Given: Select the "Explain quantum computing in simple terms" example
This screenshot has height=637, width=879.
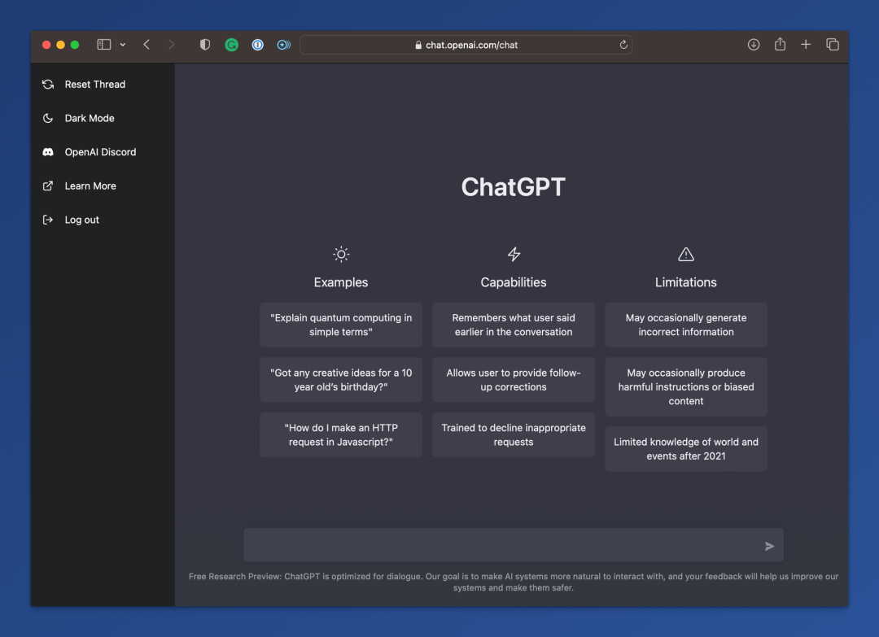Looking at the screenshot, I should tap(341, 325).
